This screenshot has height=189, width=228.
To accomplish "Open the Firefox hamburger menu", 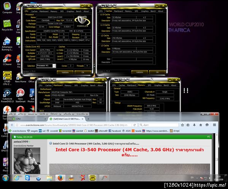I will (214, 125).
